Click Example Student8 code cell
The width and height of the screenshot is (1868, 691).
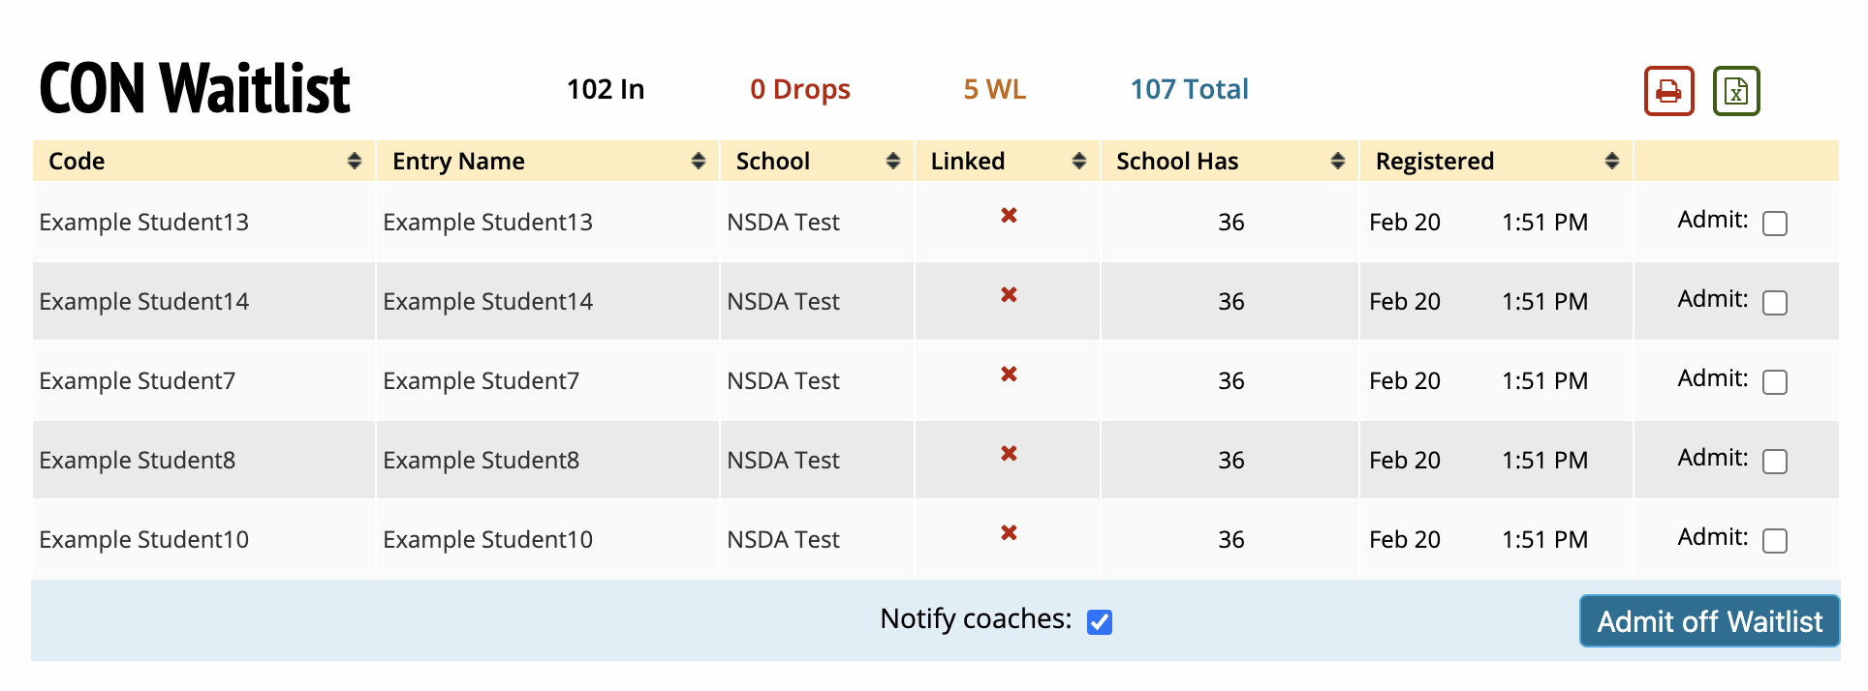pos(138,461)
